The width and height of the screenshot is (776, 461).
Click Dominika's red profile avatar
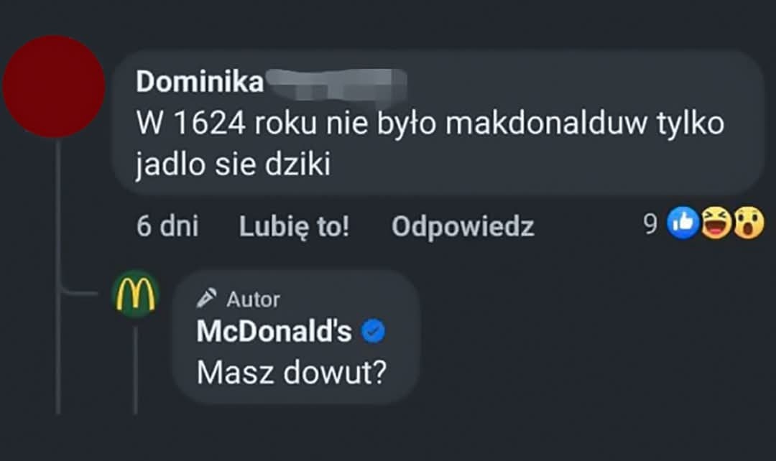click(x=54, y=86)
